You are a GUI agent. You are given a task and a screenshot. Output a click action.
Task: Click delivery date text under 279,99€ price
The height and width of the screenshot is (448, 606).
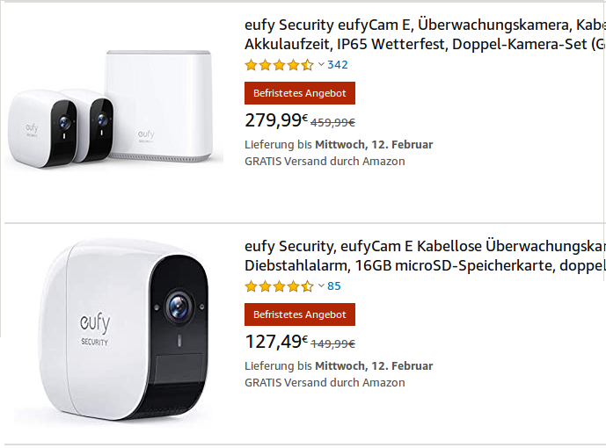[x=339, y=144]
